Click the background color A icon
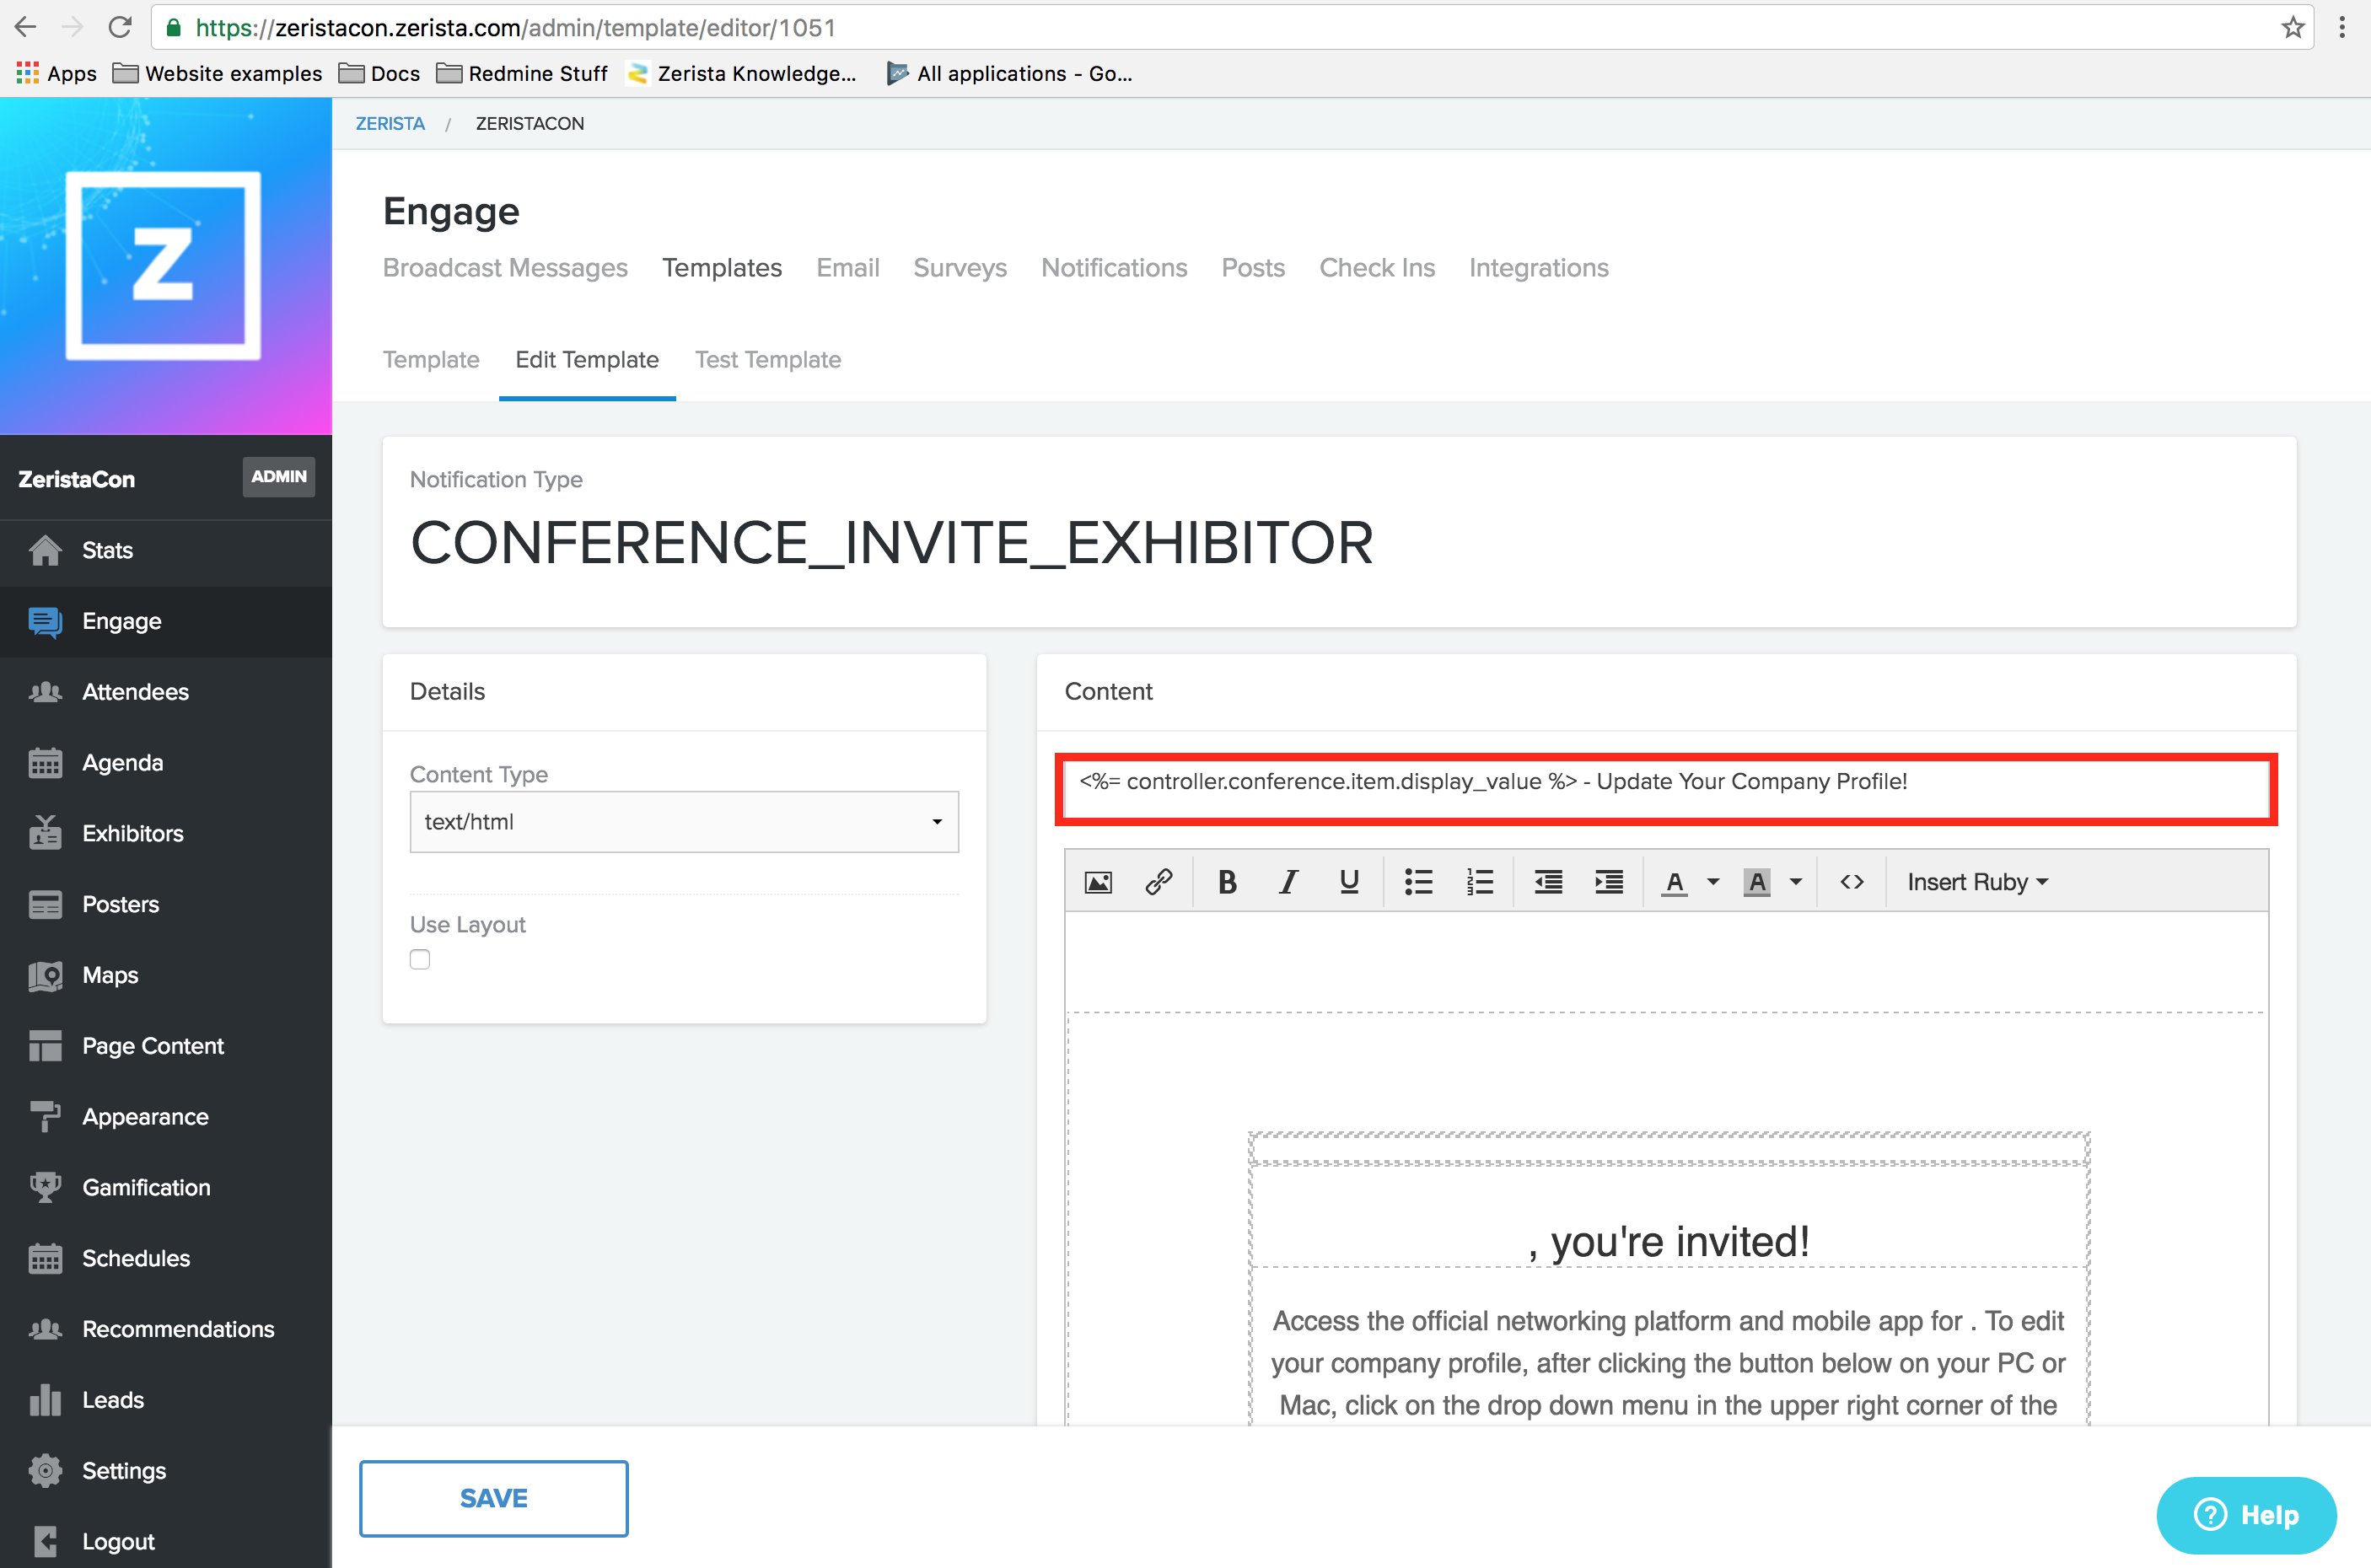 1757,883
